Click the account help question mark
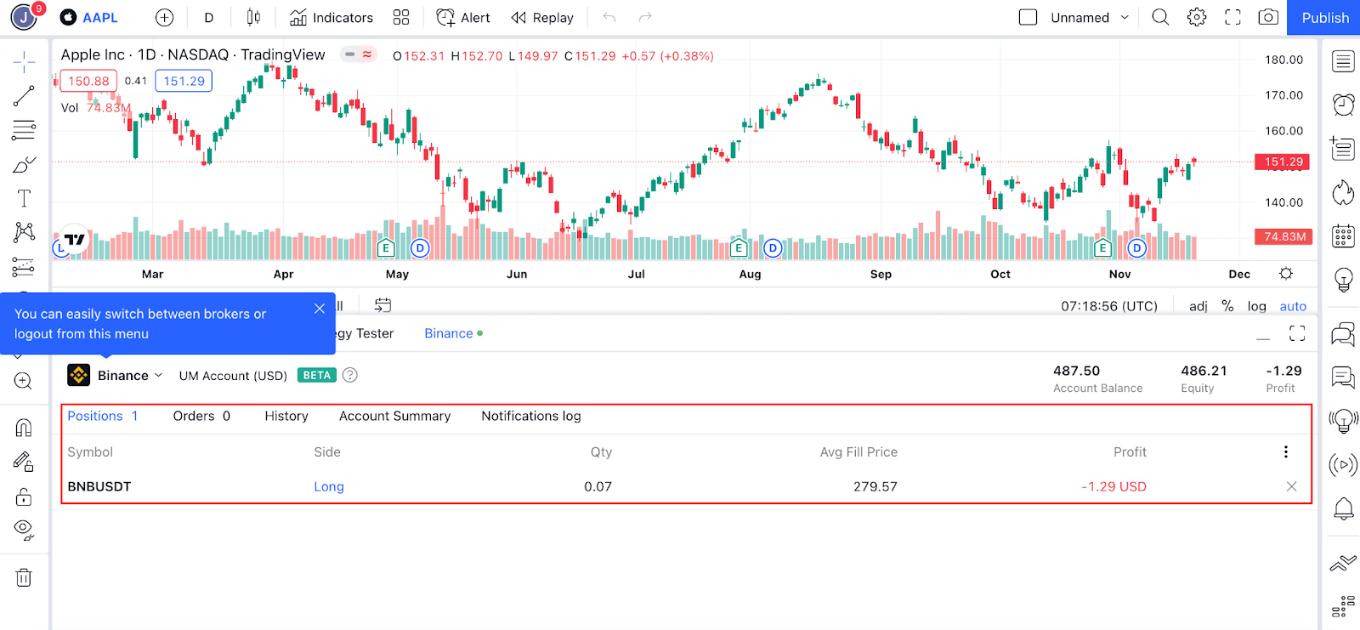The image size is (1360, 630). pyautogui.click(x=349, y=375)
